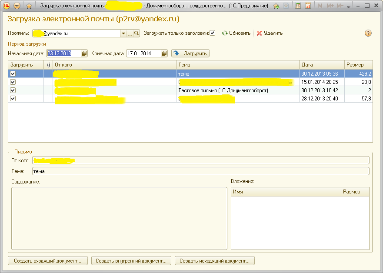The image size is (383, 273).
Task: Click the M- memory button
Action: pyautogui.click(x=340, y=6)
